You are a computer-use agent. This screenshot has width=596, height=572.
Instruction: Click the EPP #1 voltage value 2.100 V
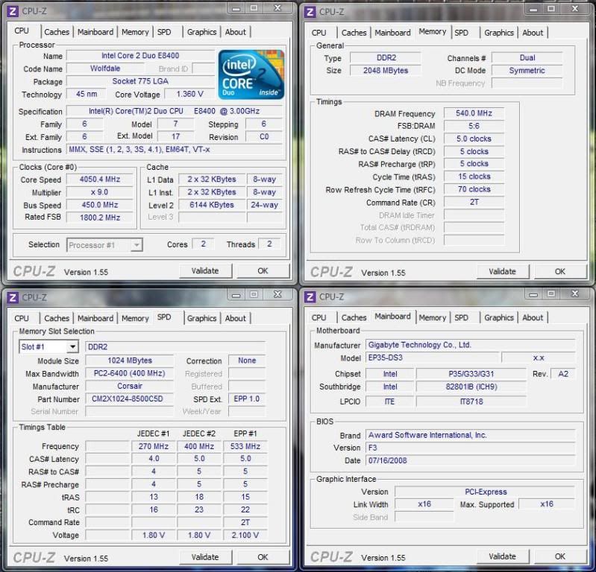(245, 536)
